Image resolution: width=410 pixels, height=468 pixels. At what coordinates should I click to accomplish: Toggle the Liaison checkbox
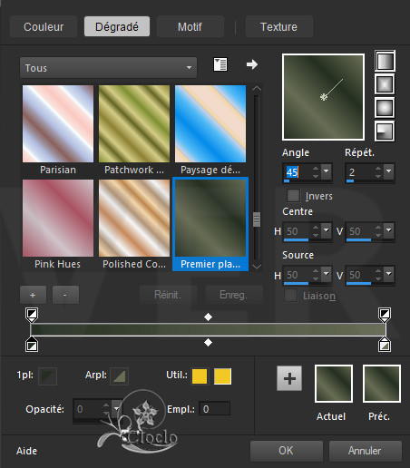(x=290, y=296)
